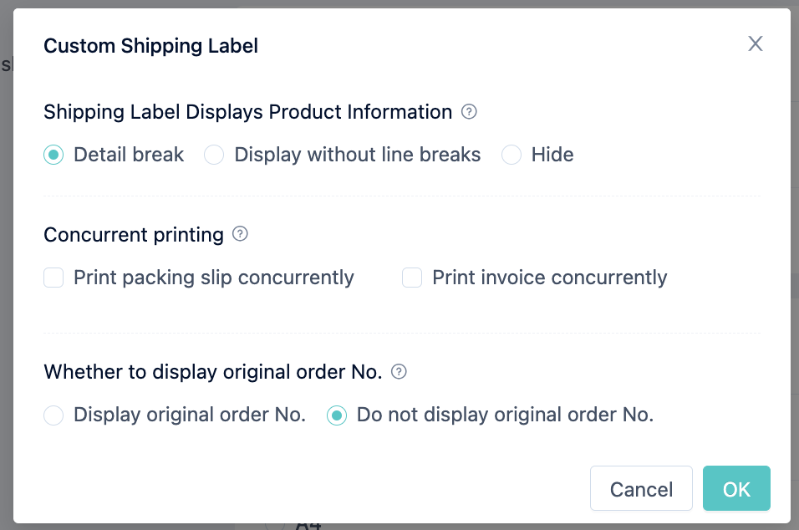Open the Concurrent printing help icon
Screen dimensions: 799x530
240,234
